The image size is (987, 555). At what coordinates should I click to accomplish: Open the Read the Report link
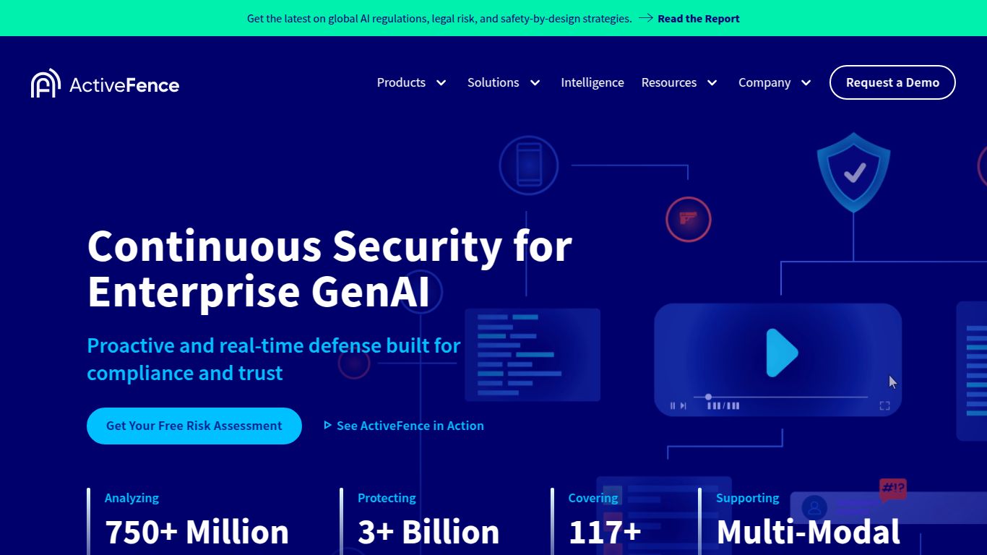[x=698, y=18]
